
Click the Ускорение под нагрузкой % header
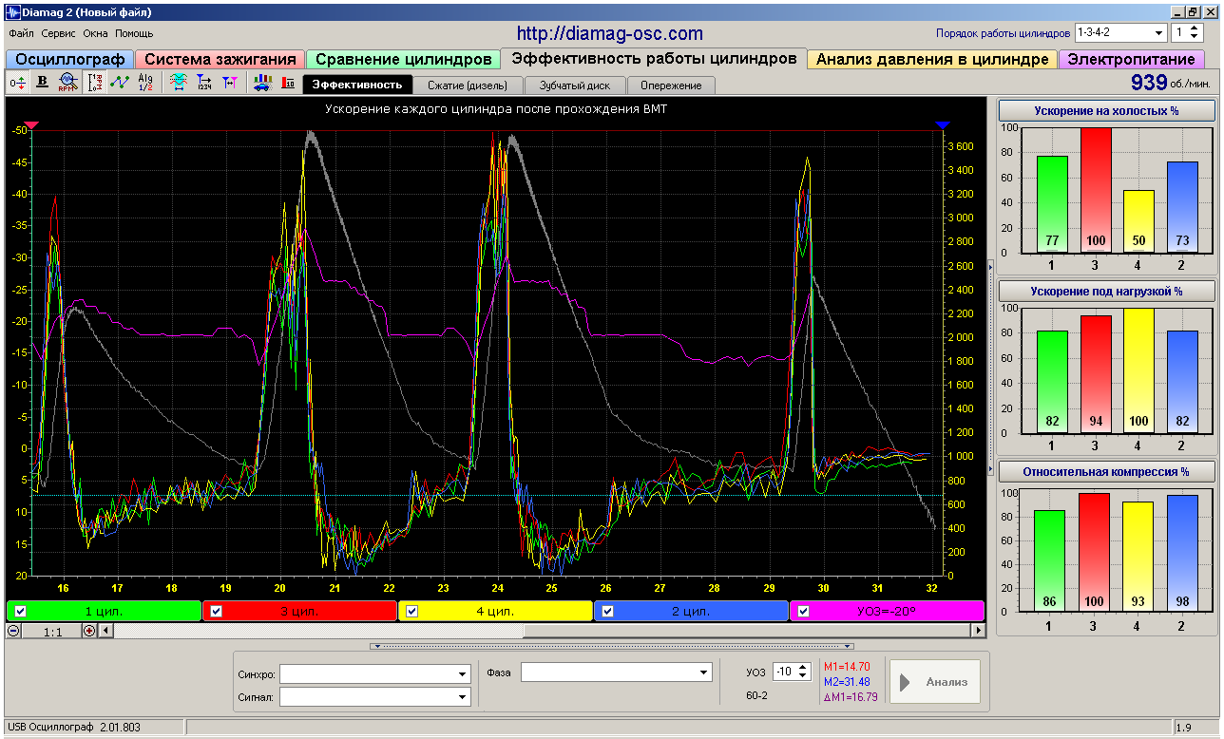pos(1106,291)
